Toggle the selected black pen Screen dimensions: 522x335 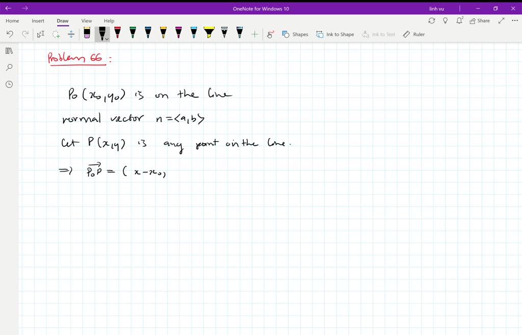coord(101,32)
